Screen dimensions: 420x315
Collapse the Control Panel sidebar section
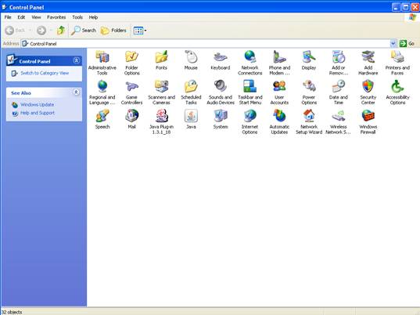[77, 60]
